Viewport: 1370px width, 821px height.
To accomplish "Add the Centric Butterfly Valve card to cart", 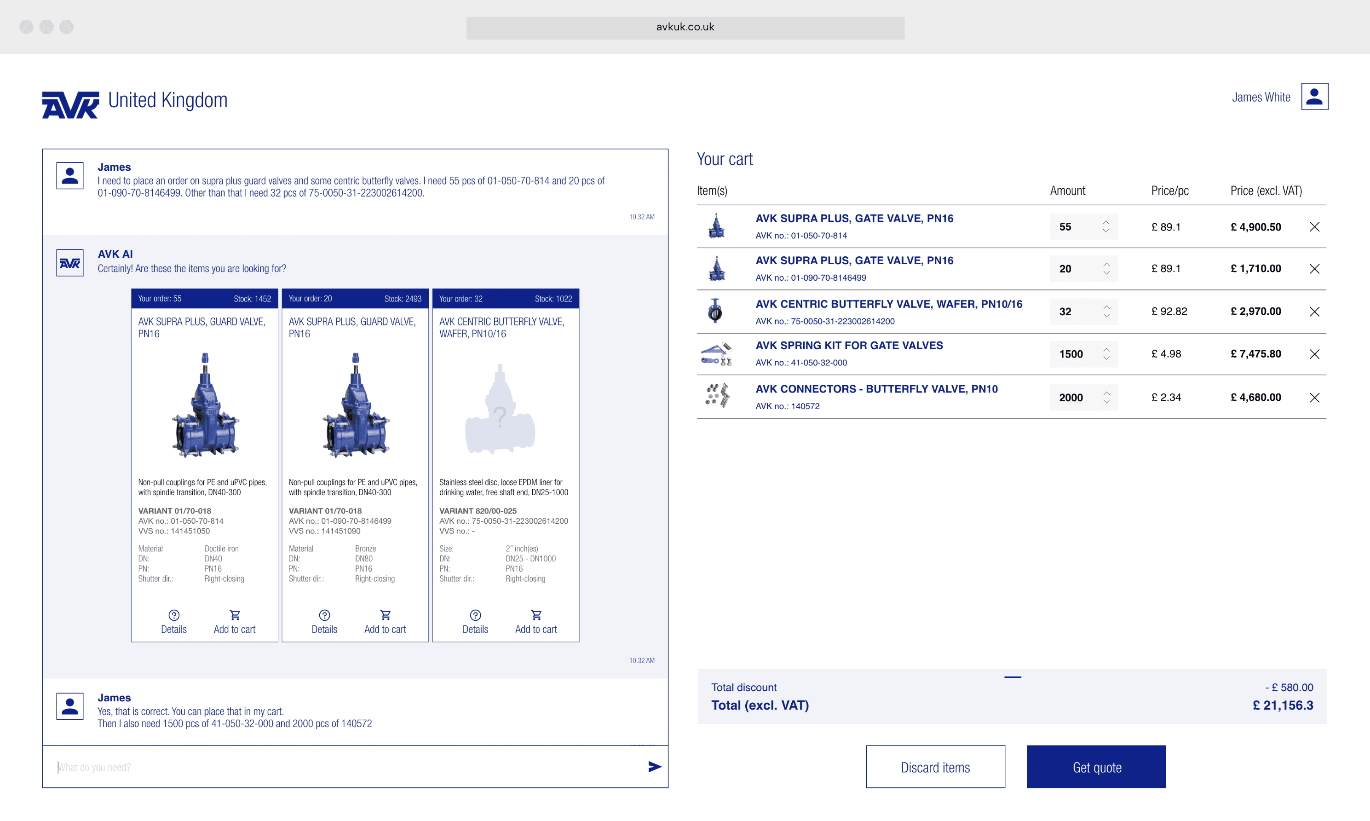I will click(x=536, y=622).
